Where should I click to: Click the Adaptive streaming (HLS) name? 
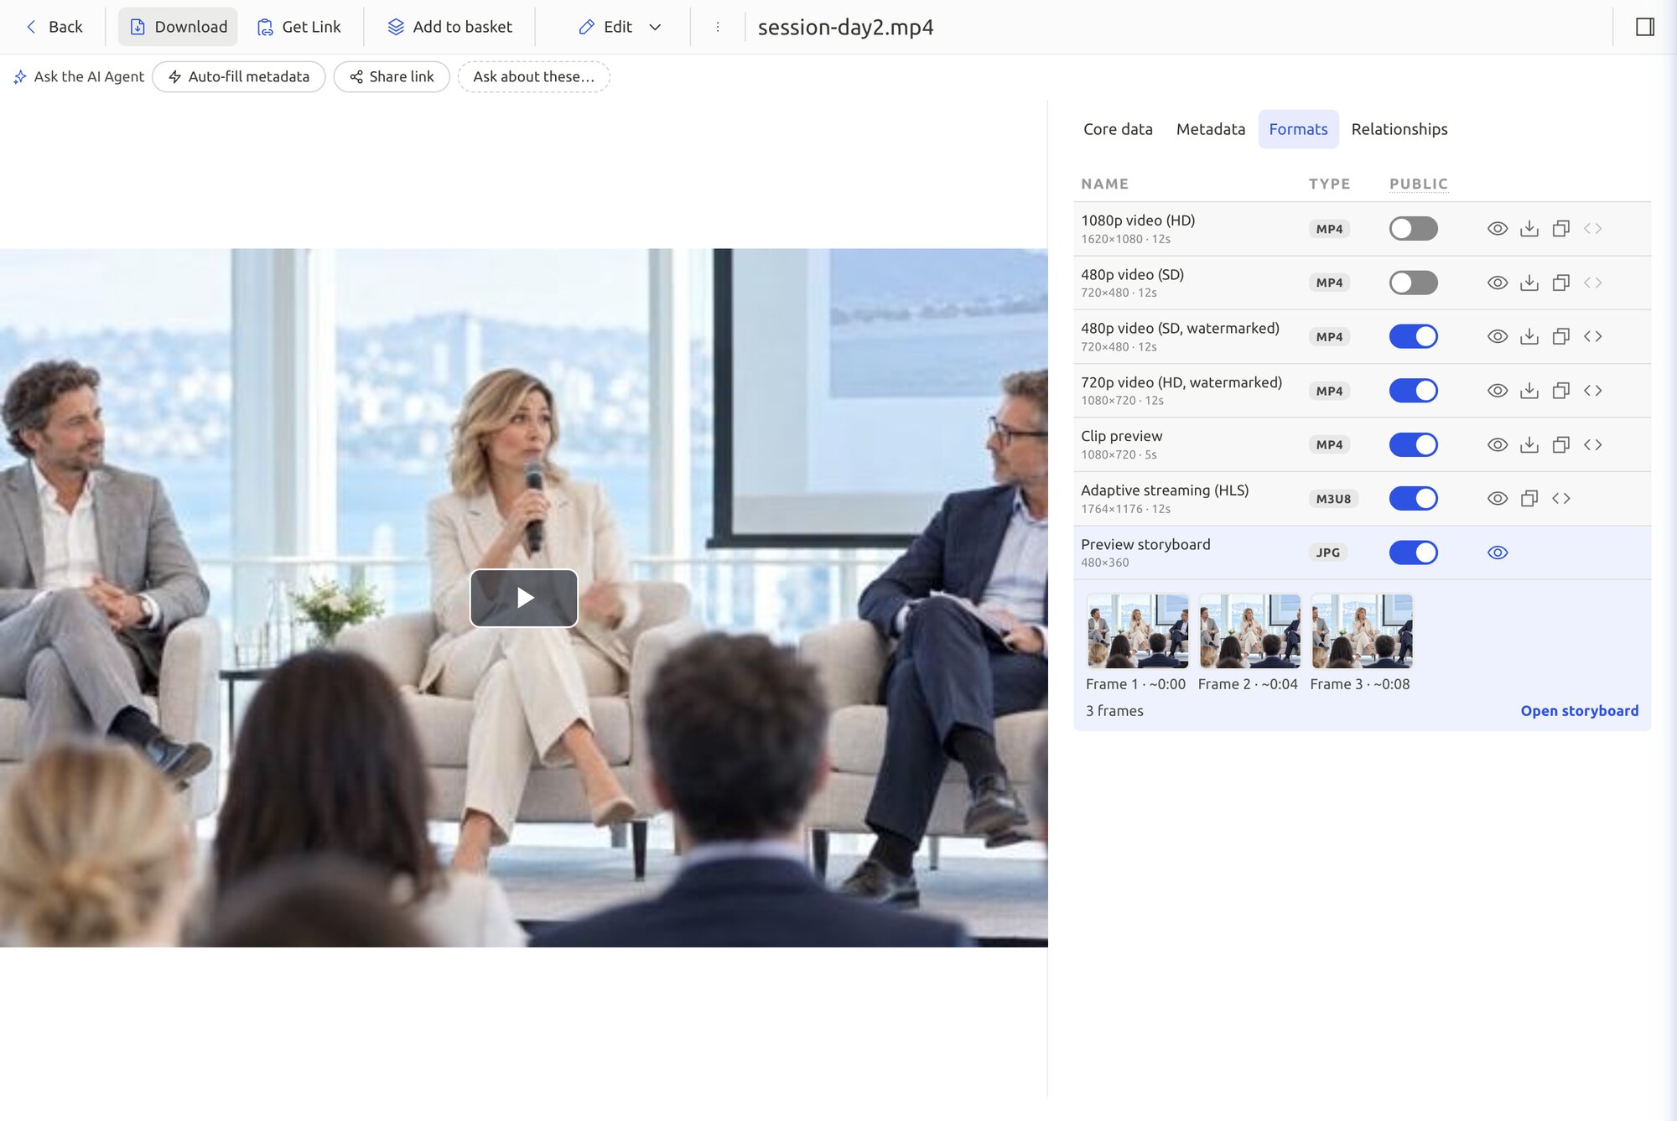[1165, 490]
